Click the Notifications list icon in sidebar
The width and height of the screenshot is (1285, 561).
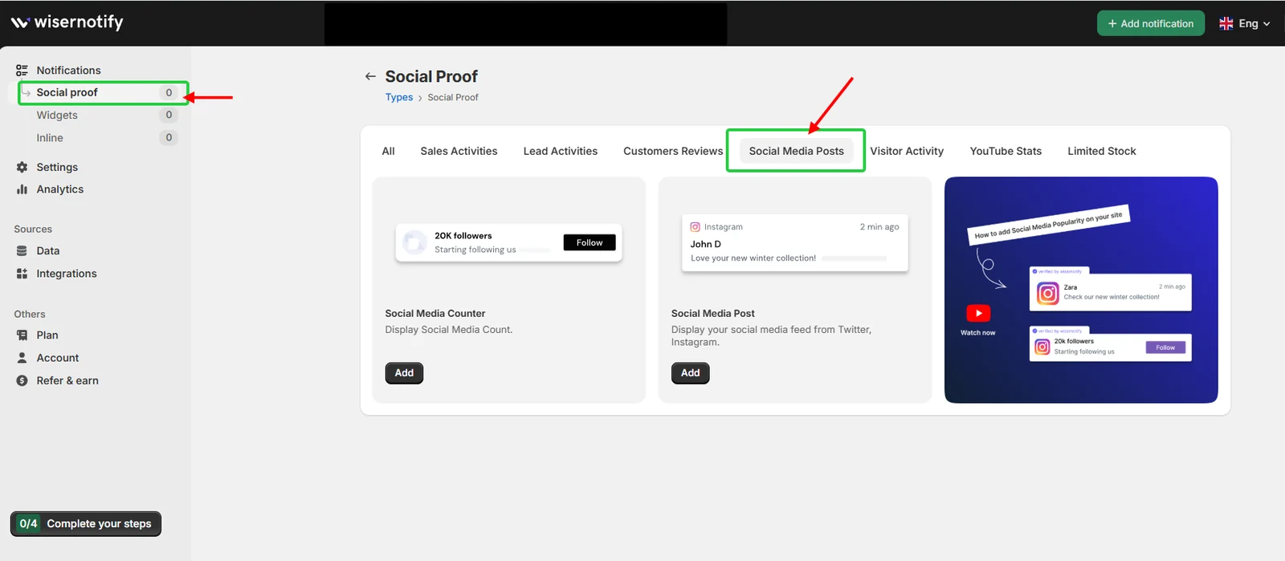coord(22,71)
